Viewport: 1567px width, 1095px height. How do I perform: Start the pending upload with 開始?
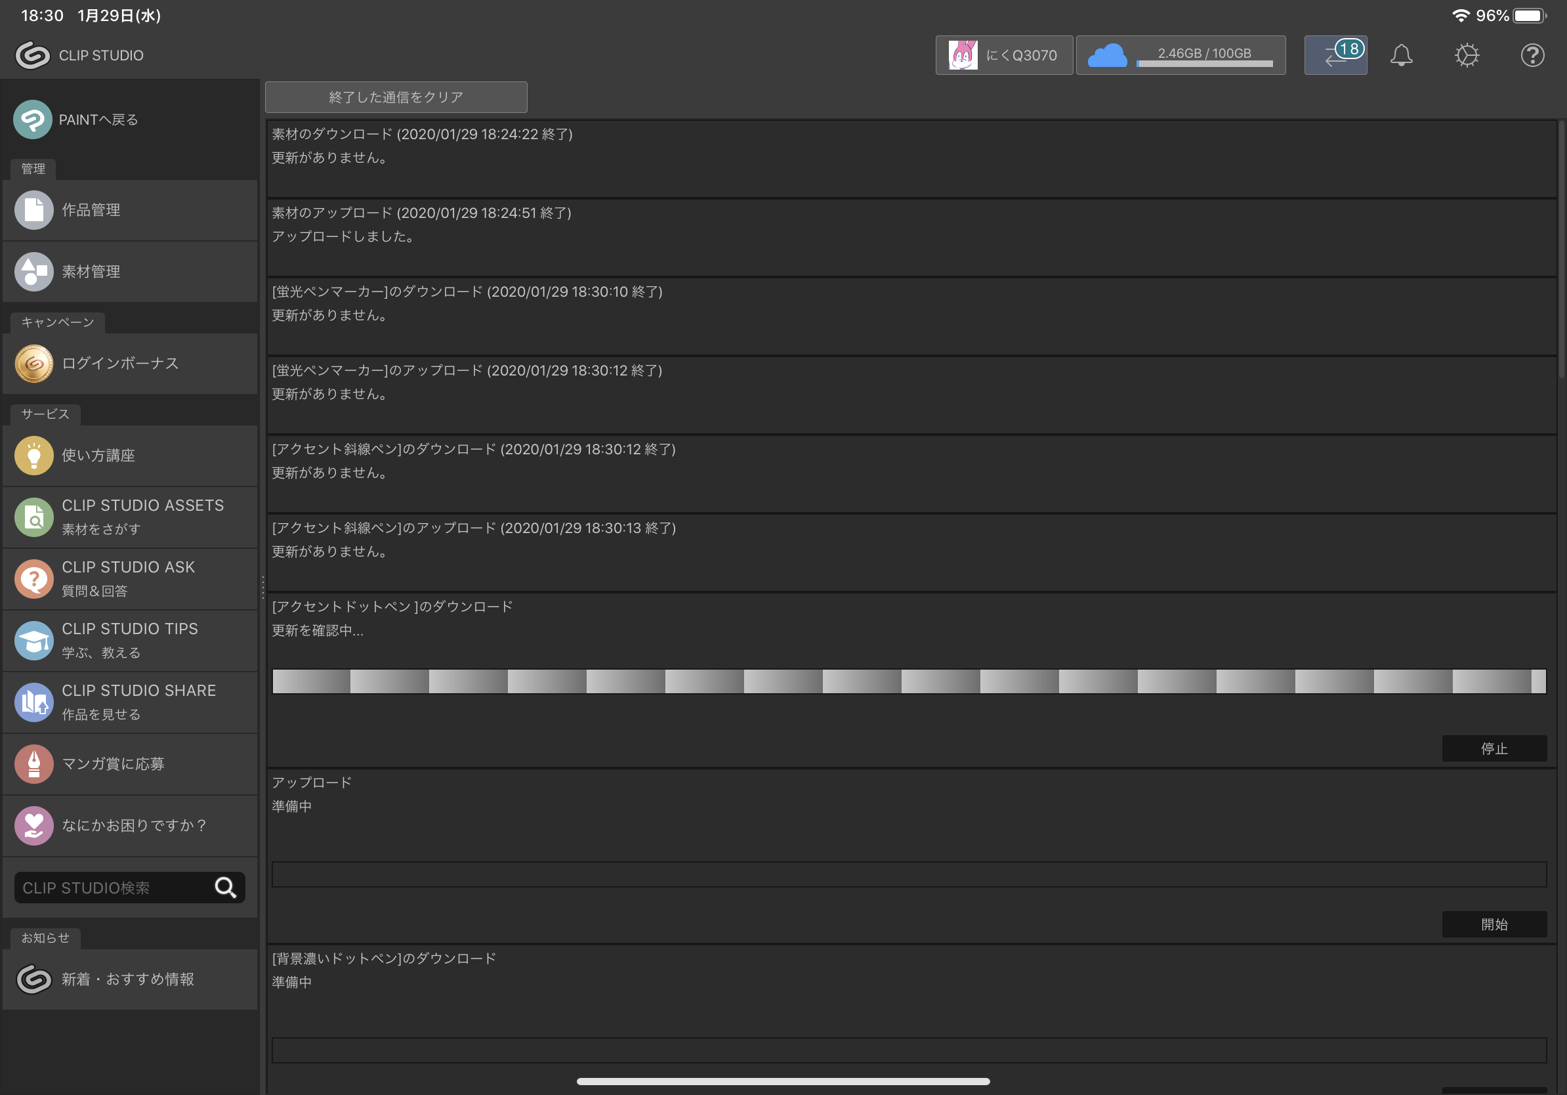(1494, 924)
